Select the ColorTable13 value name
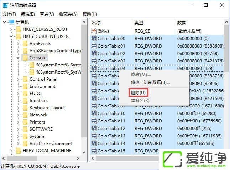 click(x=111, y=136)
